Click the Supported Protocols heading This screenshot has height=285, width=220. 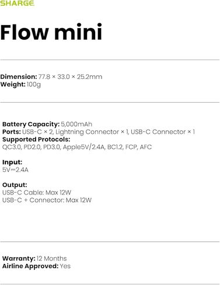[36, 140]
